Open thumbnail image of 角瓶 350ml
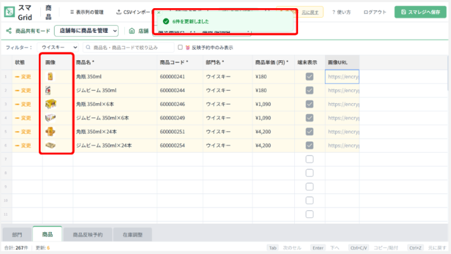The image size is (451, 254). 50,76
